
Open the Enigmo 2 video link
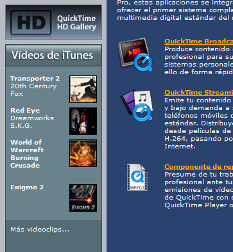(x=27, y=187)
